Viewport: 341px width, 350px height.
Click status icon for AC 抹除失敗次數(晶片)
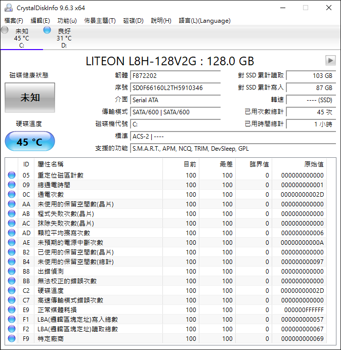pos(12,223)
